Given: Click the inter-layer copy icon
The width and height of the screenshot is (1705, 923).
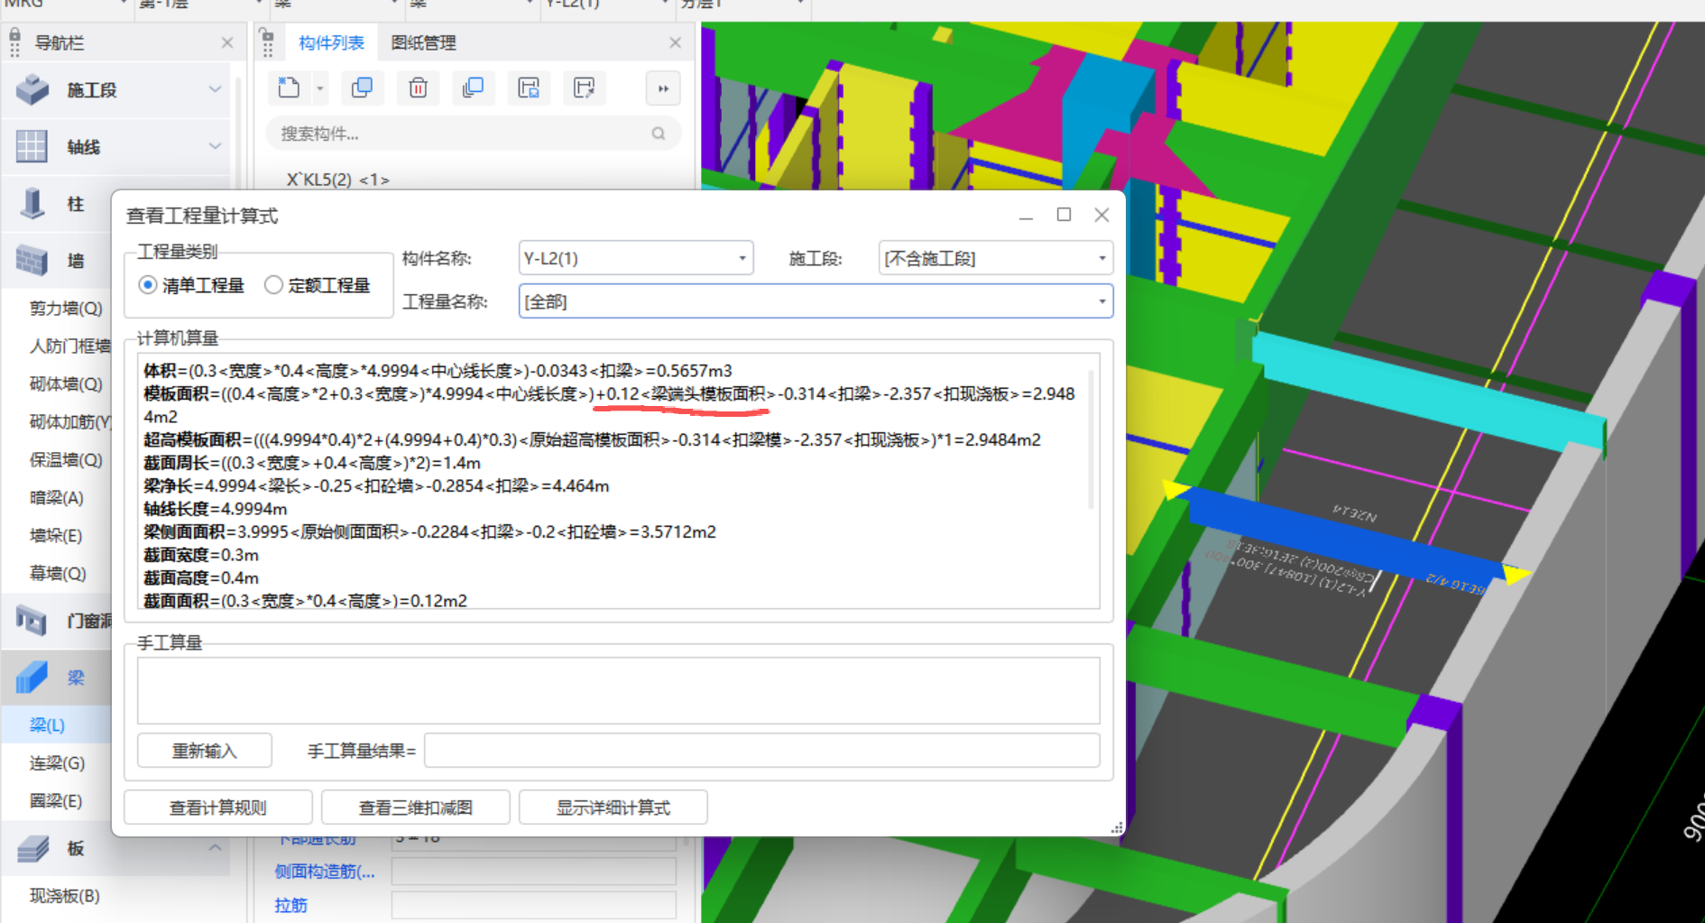Looking at the screenshot, I should tap(473, 88).
